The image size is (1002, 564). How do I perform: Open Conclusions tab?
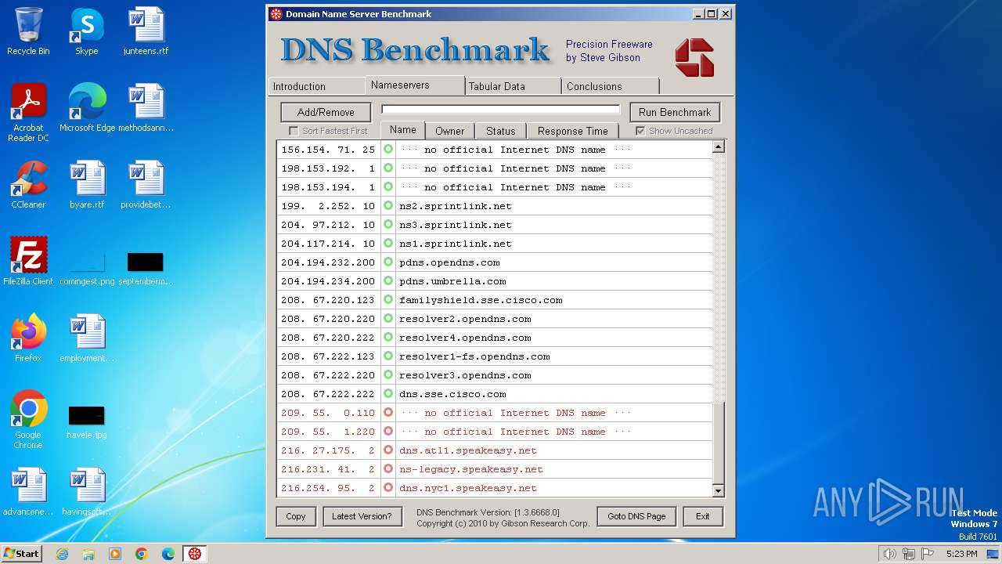click(611, 86)
